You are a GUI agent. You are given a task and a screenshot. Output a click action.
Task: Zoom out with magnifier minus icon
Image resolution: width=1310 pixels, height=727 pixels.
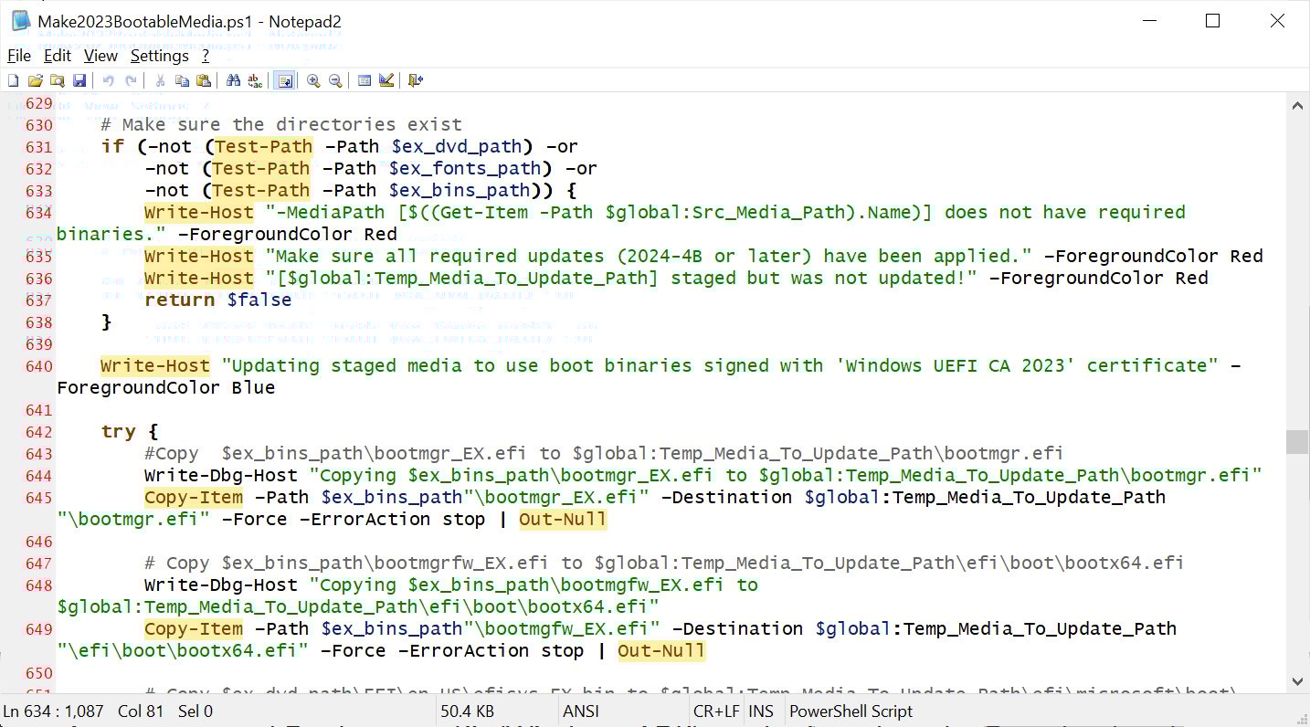pos(335,80)
